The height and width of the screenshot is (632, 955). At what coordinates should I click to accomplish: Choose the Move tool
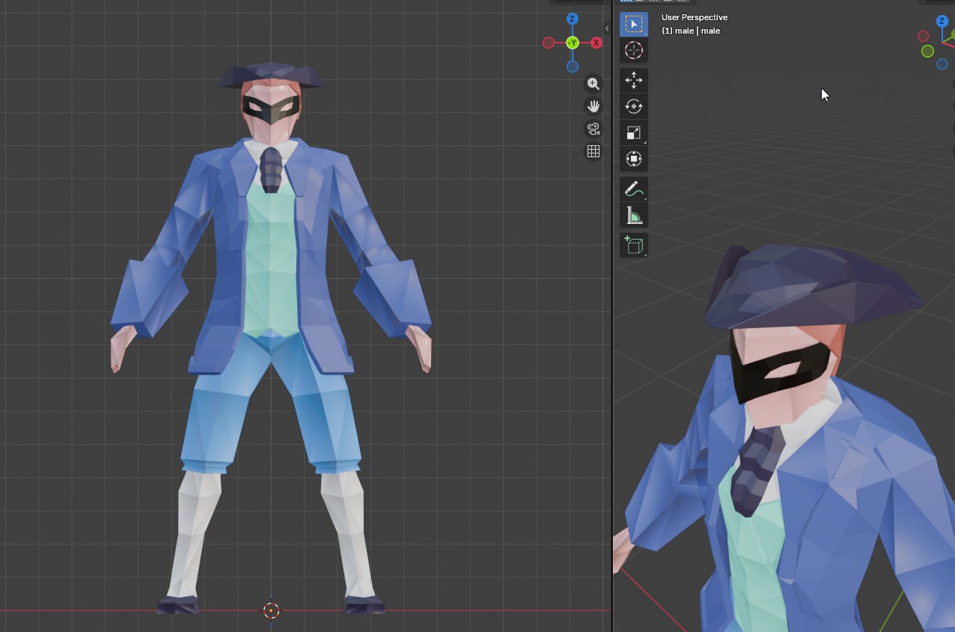(634, 80)
